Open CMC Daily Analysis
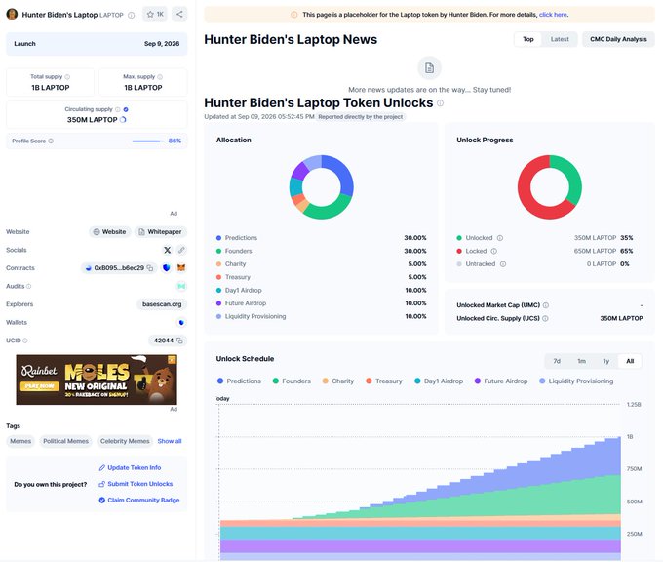 point(618,39)
